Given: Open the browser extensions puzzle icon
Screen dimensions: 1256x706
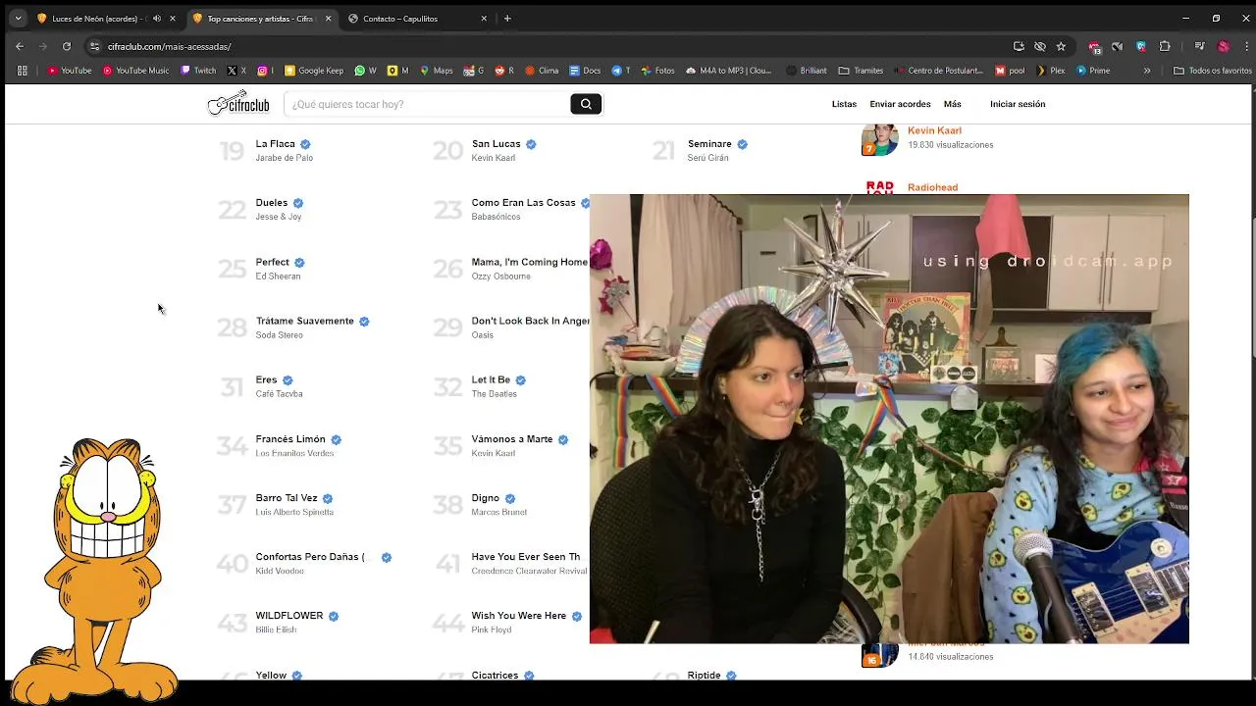Looking at the screenshot, I should 1165,46.
